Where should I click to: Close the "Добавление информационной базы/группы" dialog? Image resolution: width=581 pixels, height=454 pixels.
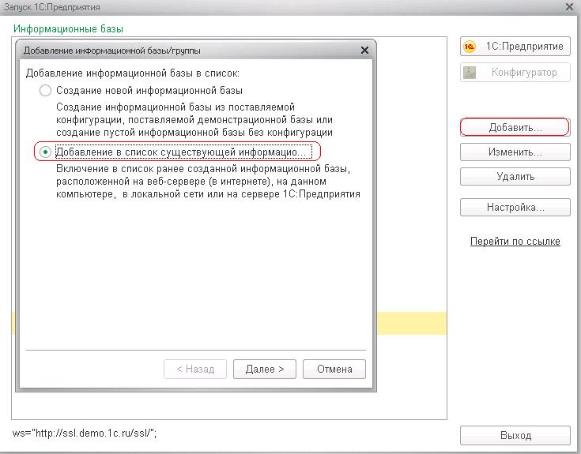tap(364, 50)
